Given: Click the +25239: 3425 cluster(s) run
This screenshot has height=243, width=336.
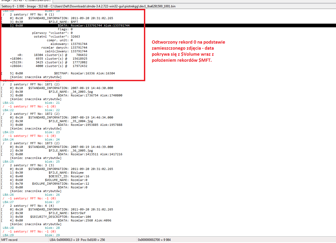Looking at the screenshot, I should click(x=49, y=62).
